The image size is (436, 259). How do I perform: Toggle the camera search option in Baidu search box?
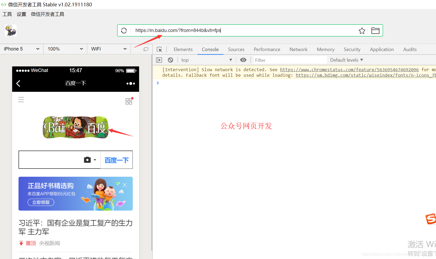(87, 160)
